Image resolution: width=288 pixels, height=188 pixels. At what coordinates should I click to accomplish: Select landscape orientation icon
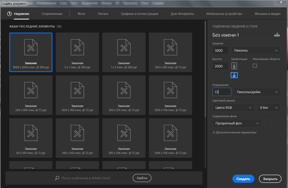coord(234,75)
